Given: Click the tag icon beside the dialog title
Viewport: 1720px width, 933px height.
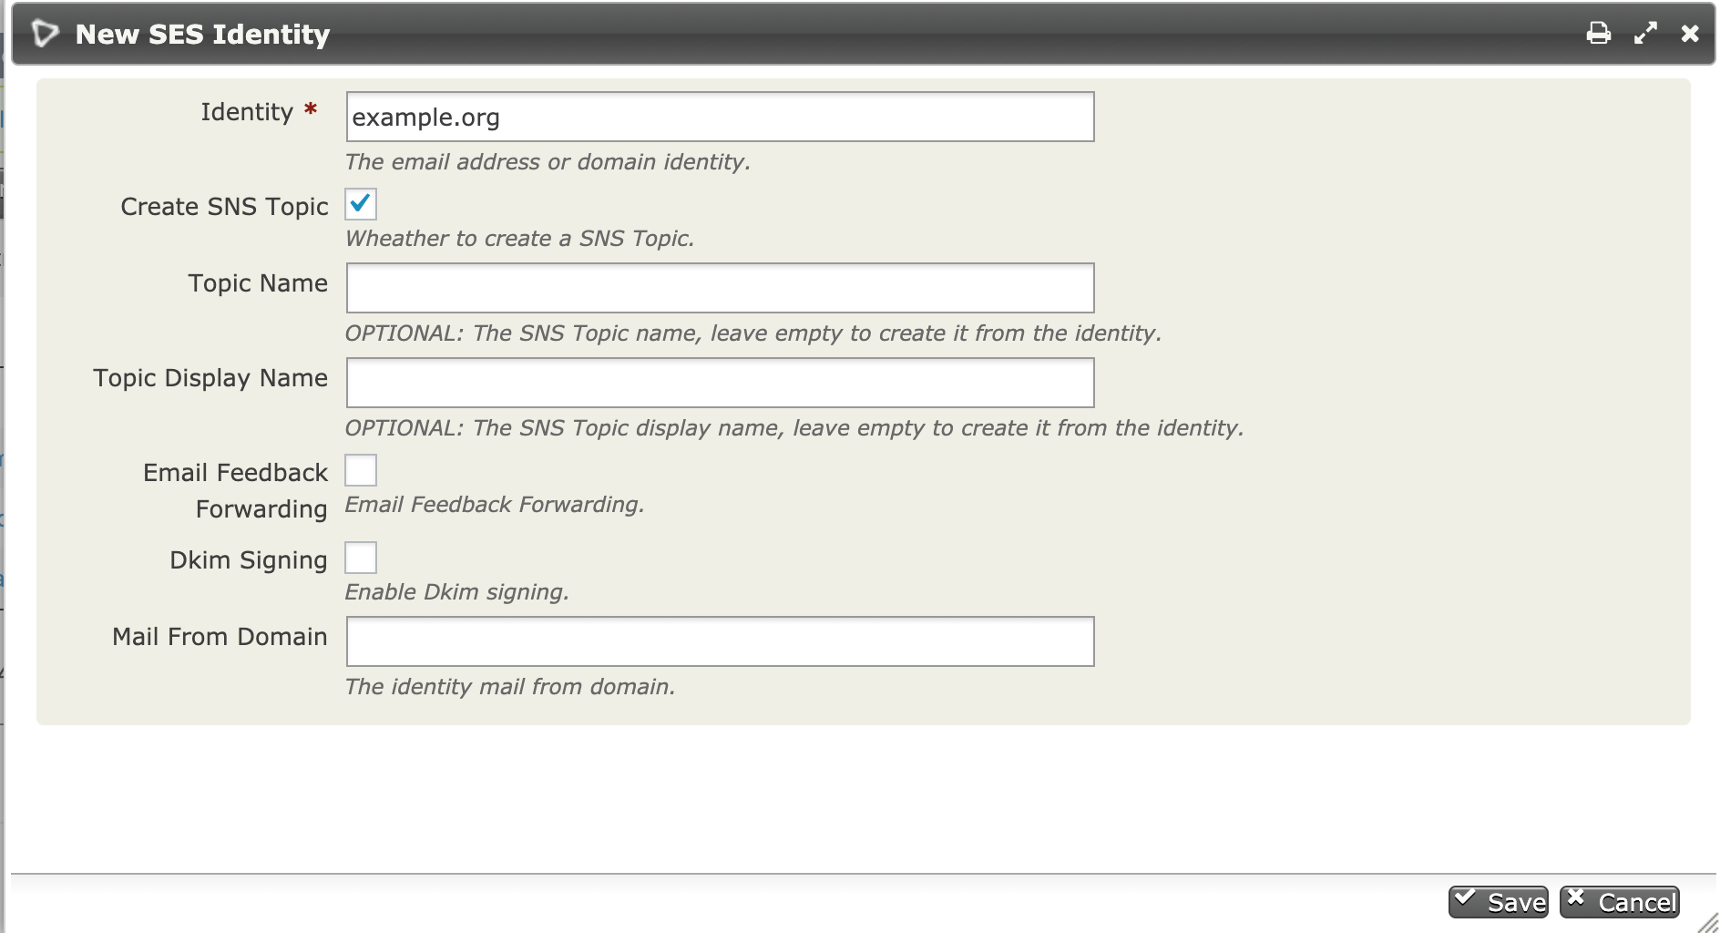Looking at the screenshot, I should [x=45, y=34].
